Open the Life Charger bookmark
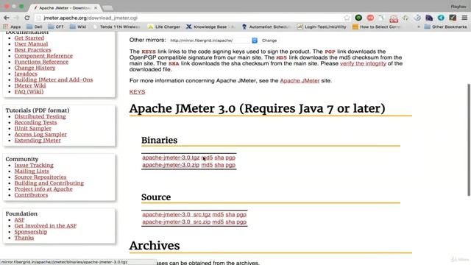Viewport: 471px width, 265px height. tap(164, 26)
